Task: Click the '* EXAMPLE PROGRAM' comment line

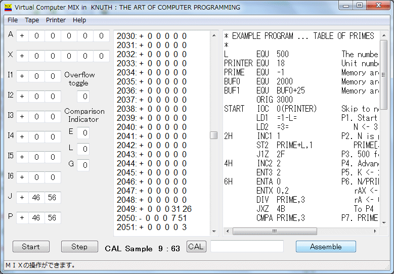Action: pyautogui.click(x=299, y=36)
